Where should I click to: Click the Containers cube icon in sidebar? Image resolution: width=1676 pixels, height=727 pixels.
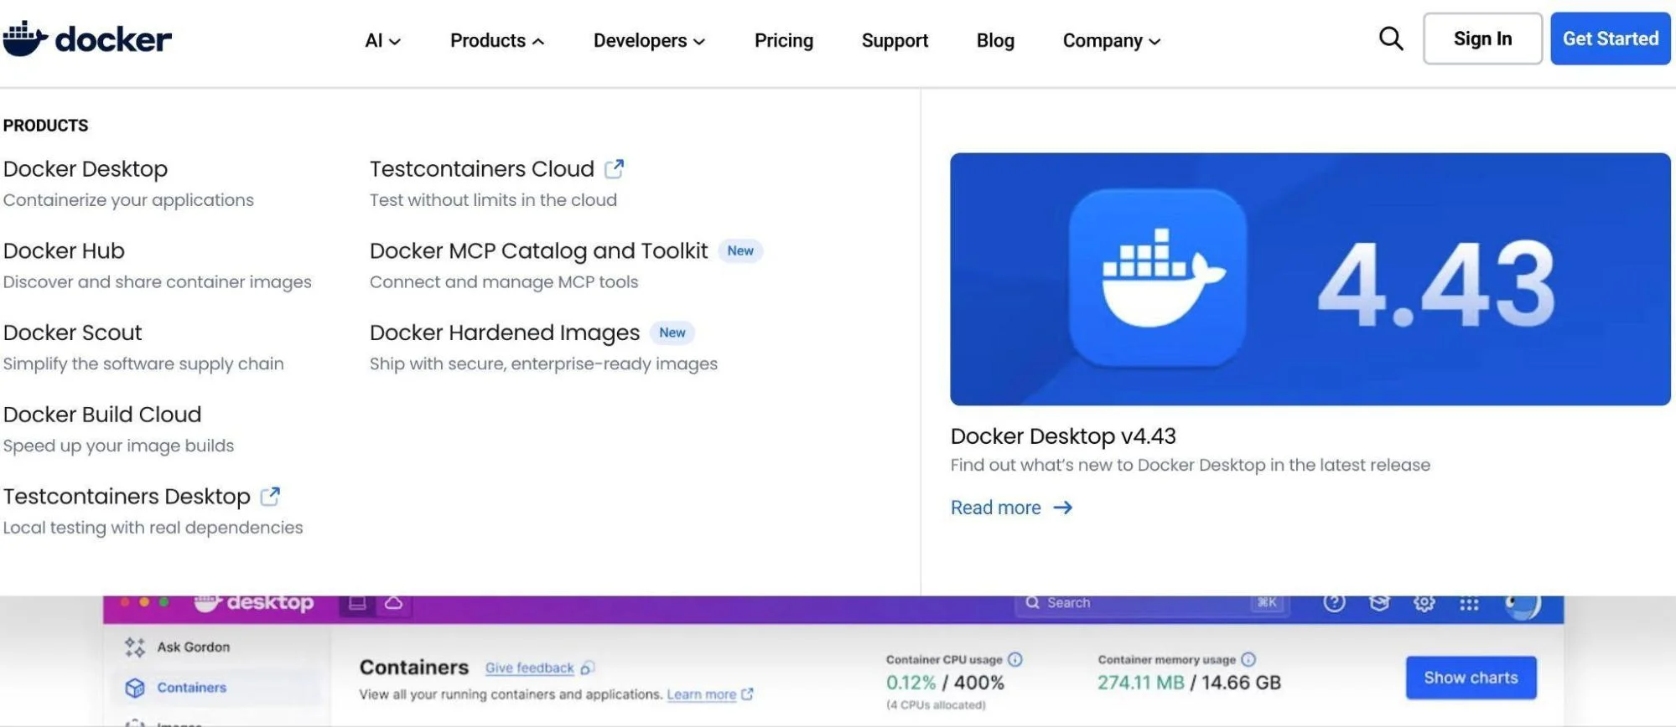134,688
